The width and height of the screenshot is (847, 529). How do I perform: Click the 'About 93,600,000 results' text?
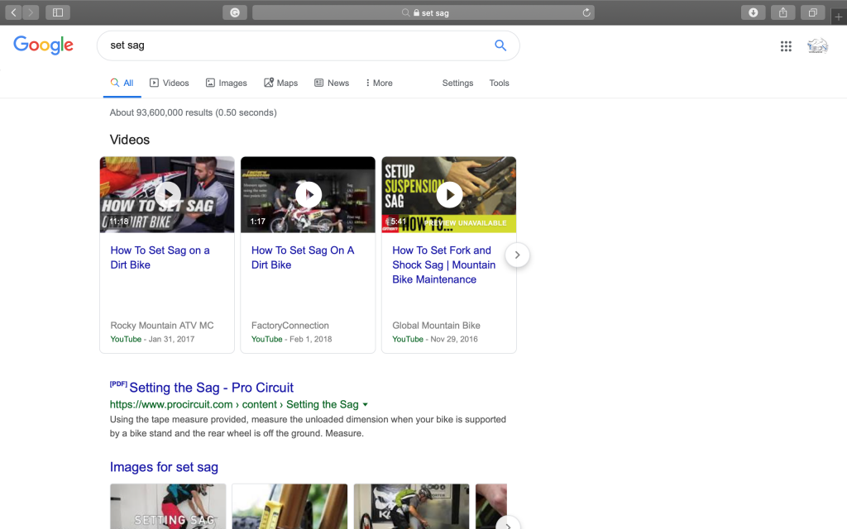pos(194,112)
